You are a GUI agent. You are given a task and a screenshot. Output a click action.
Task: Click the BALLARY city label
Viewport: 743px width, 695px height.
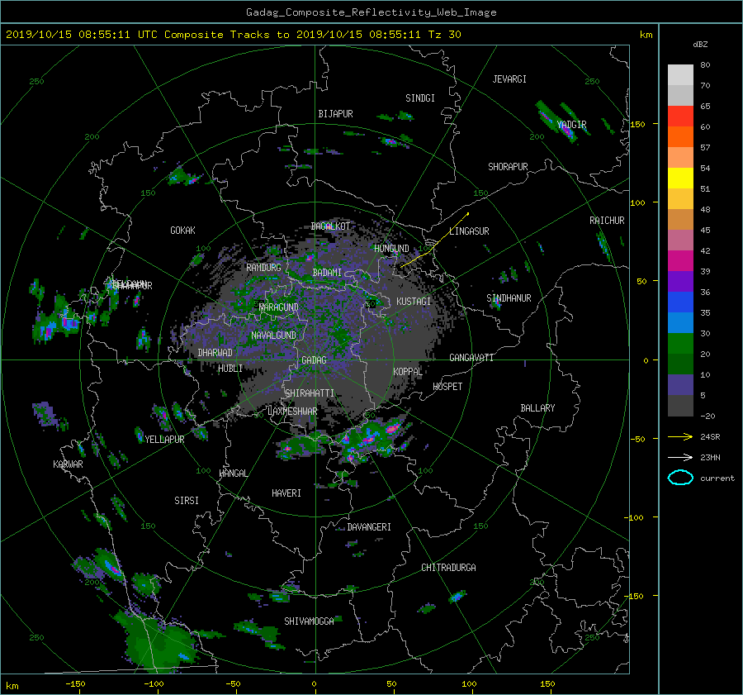coord(537,408)
